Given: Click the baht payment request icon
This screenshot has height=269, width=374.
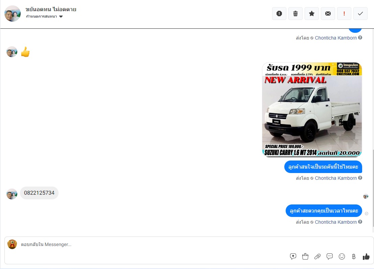Looking at the screenshot, I should [x=354, y=256].
